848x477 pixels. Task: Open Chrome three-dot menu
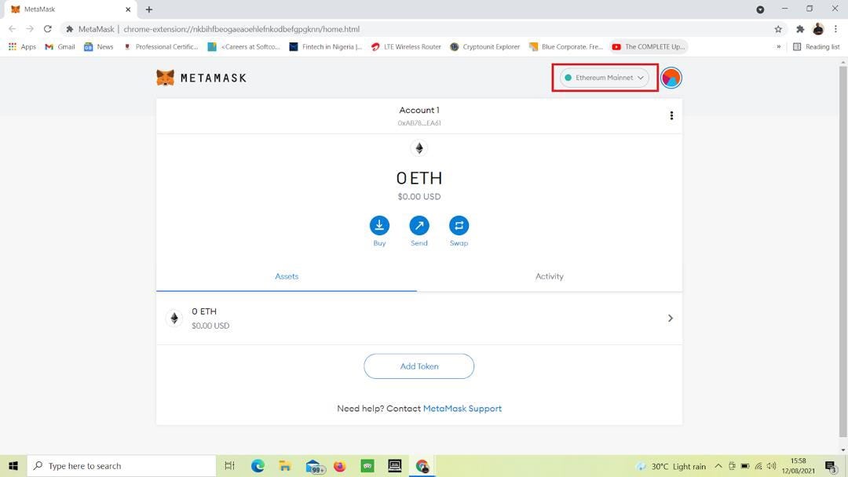click(836, 29)
